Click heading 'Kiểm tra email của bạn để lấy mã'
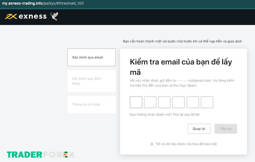The image size is (255, 162). [x=181, y=67]
